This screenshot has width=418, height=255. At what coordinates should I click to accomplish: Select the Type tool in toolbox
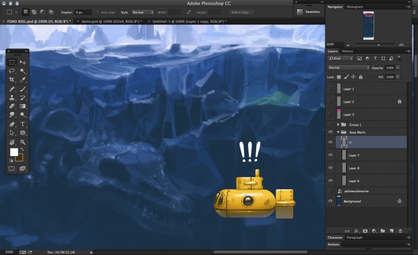(x=22, y=124)
